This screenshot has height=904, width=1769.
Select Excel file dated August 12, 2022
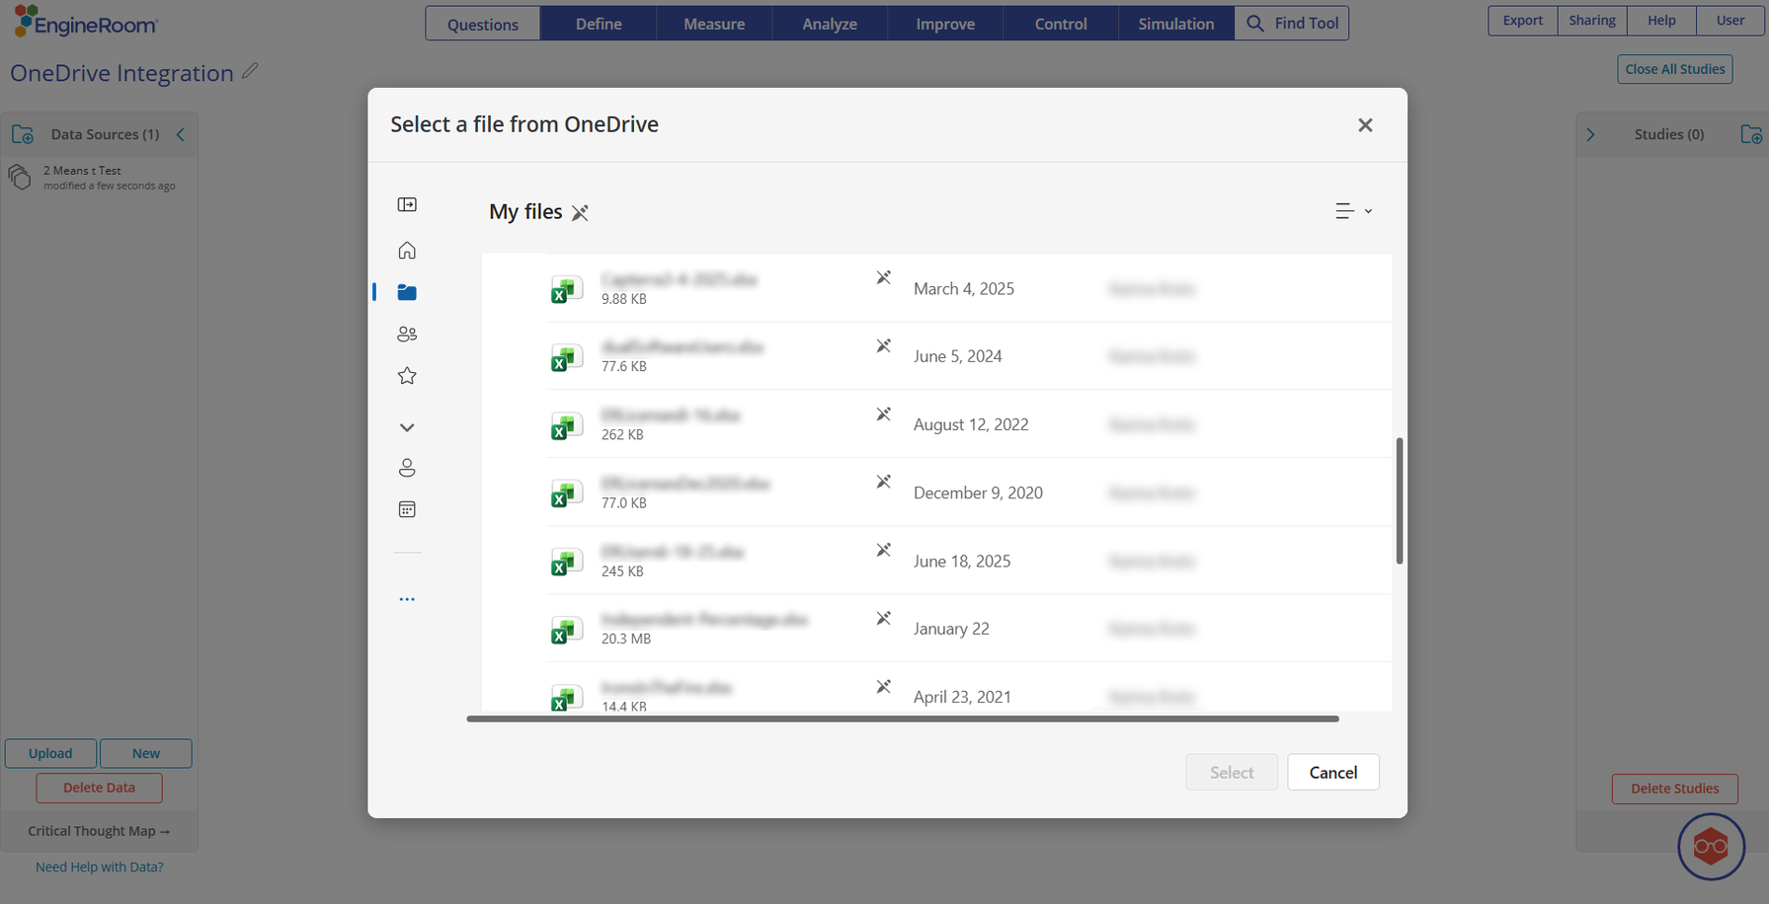pos(968,424)
